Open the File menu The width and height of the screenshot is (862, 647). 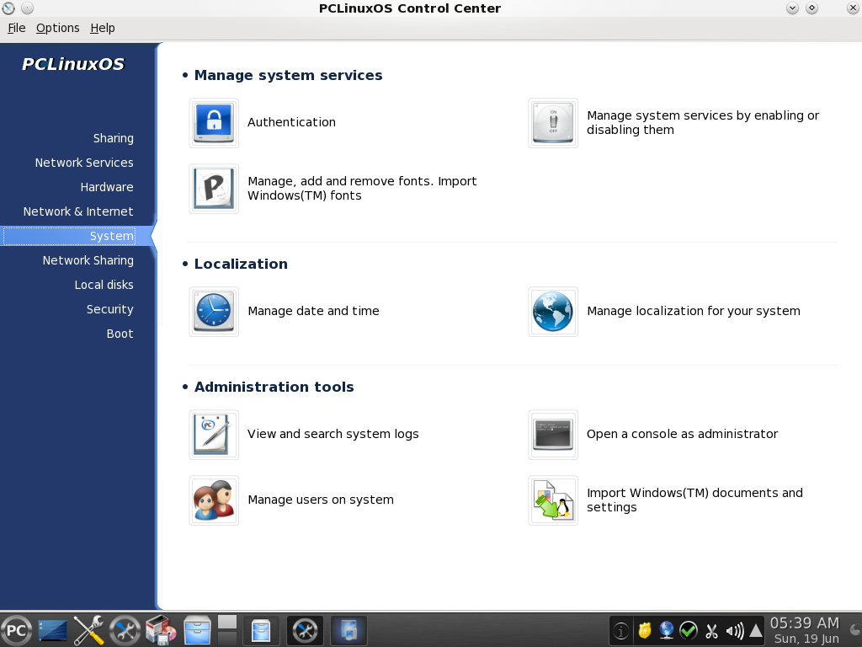click(x=17, y=28)
